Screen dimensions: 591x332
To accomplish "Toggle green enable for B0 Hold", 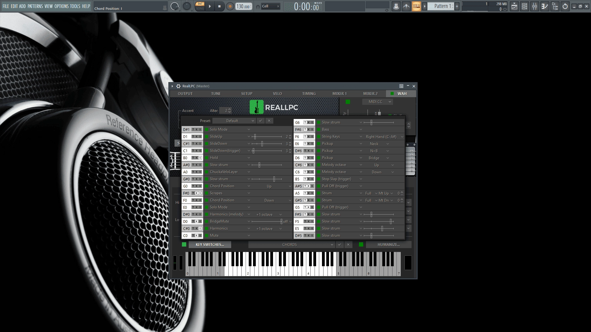I will (x=207, y=158).
